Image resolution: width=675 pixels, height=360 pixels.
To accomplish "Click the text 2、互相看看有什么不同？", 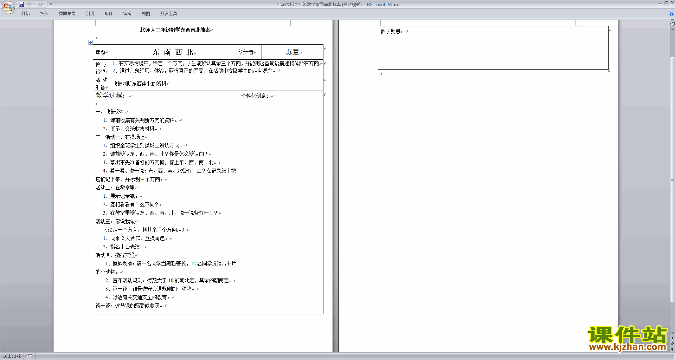I will [131, 204].
